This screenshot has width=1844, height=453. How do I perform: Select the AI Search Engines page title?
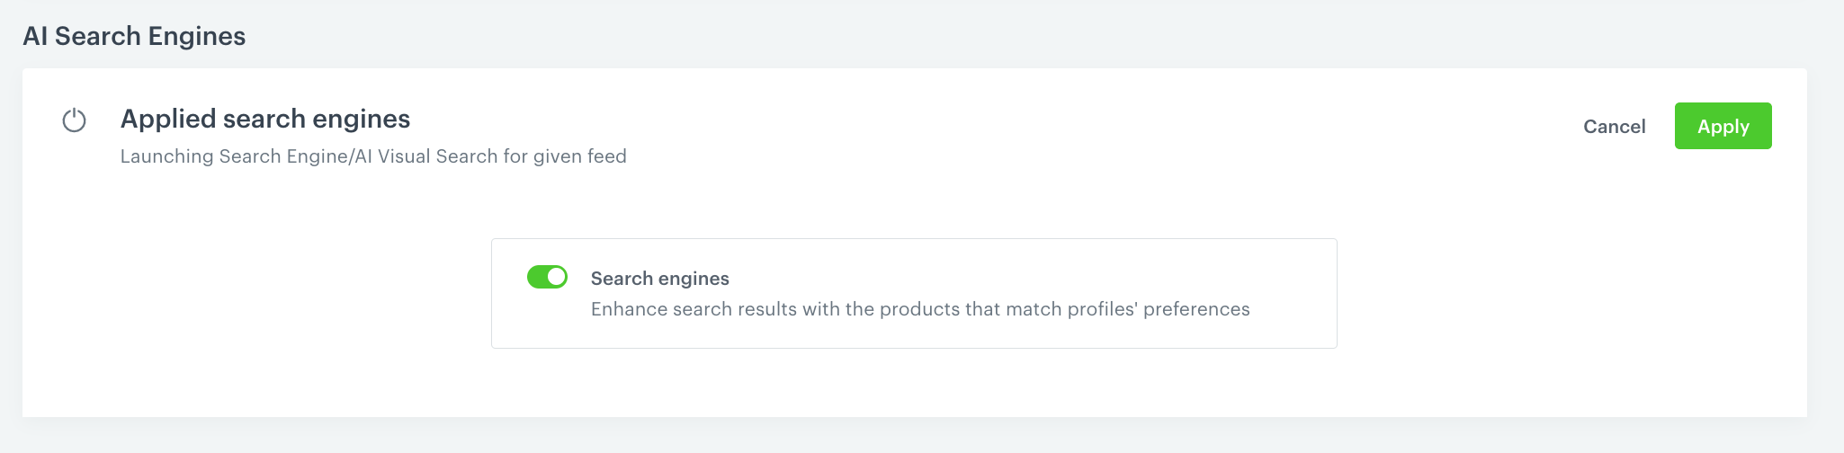click(x=134, y=36)
